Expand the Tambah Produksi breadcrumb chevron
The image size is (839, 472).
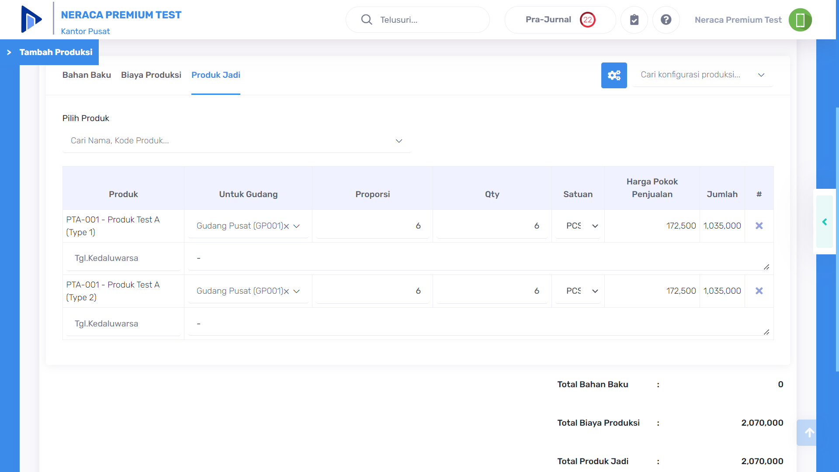(9, 52)
